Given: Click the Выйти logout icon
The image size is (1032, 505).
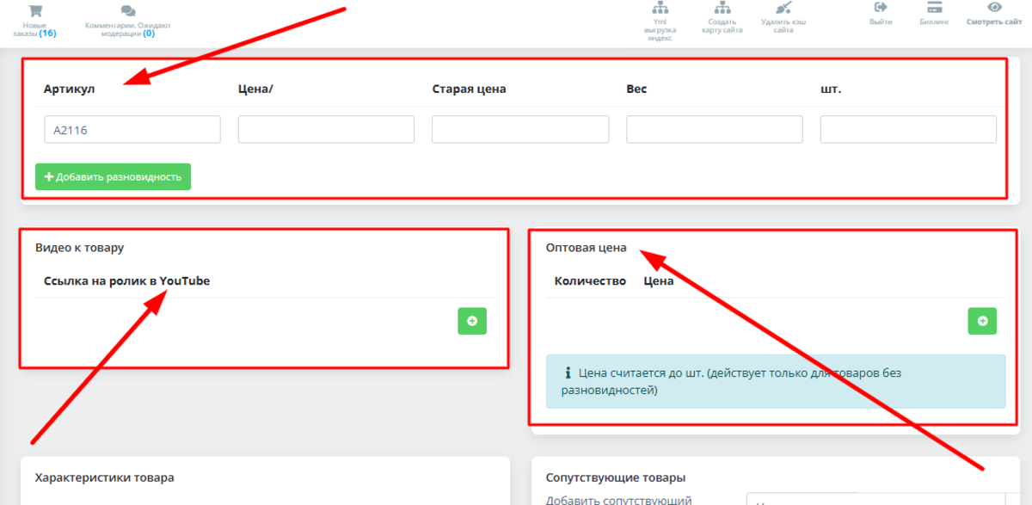Looking at the screenshot, I should pyautogui.click(x=881, y=8).
